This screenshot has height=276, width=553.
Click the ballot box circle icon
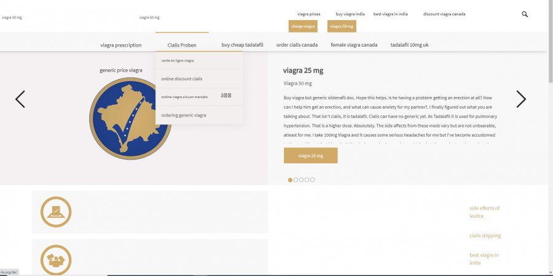[56, 212]
